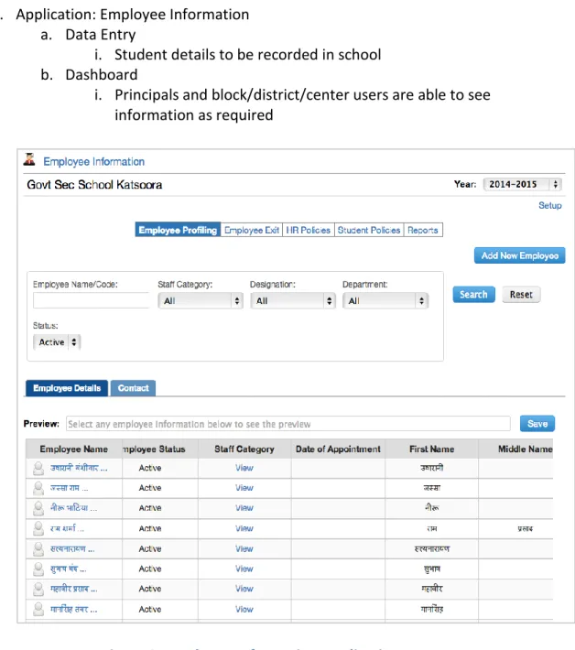Click View link in उषारानी row
Image resolution: width=575 pixels, height=650 pixels.
coord(244,468)
